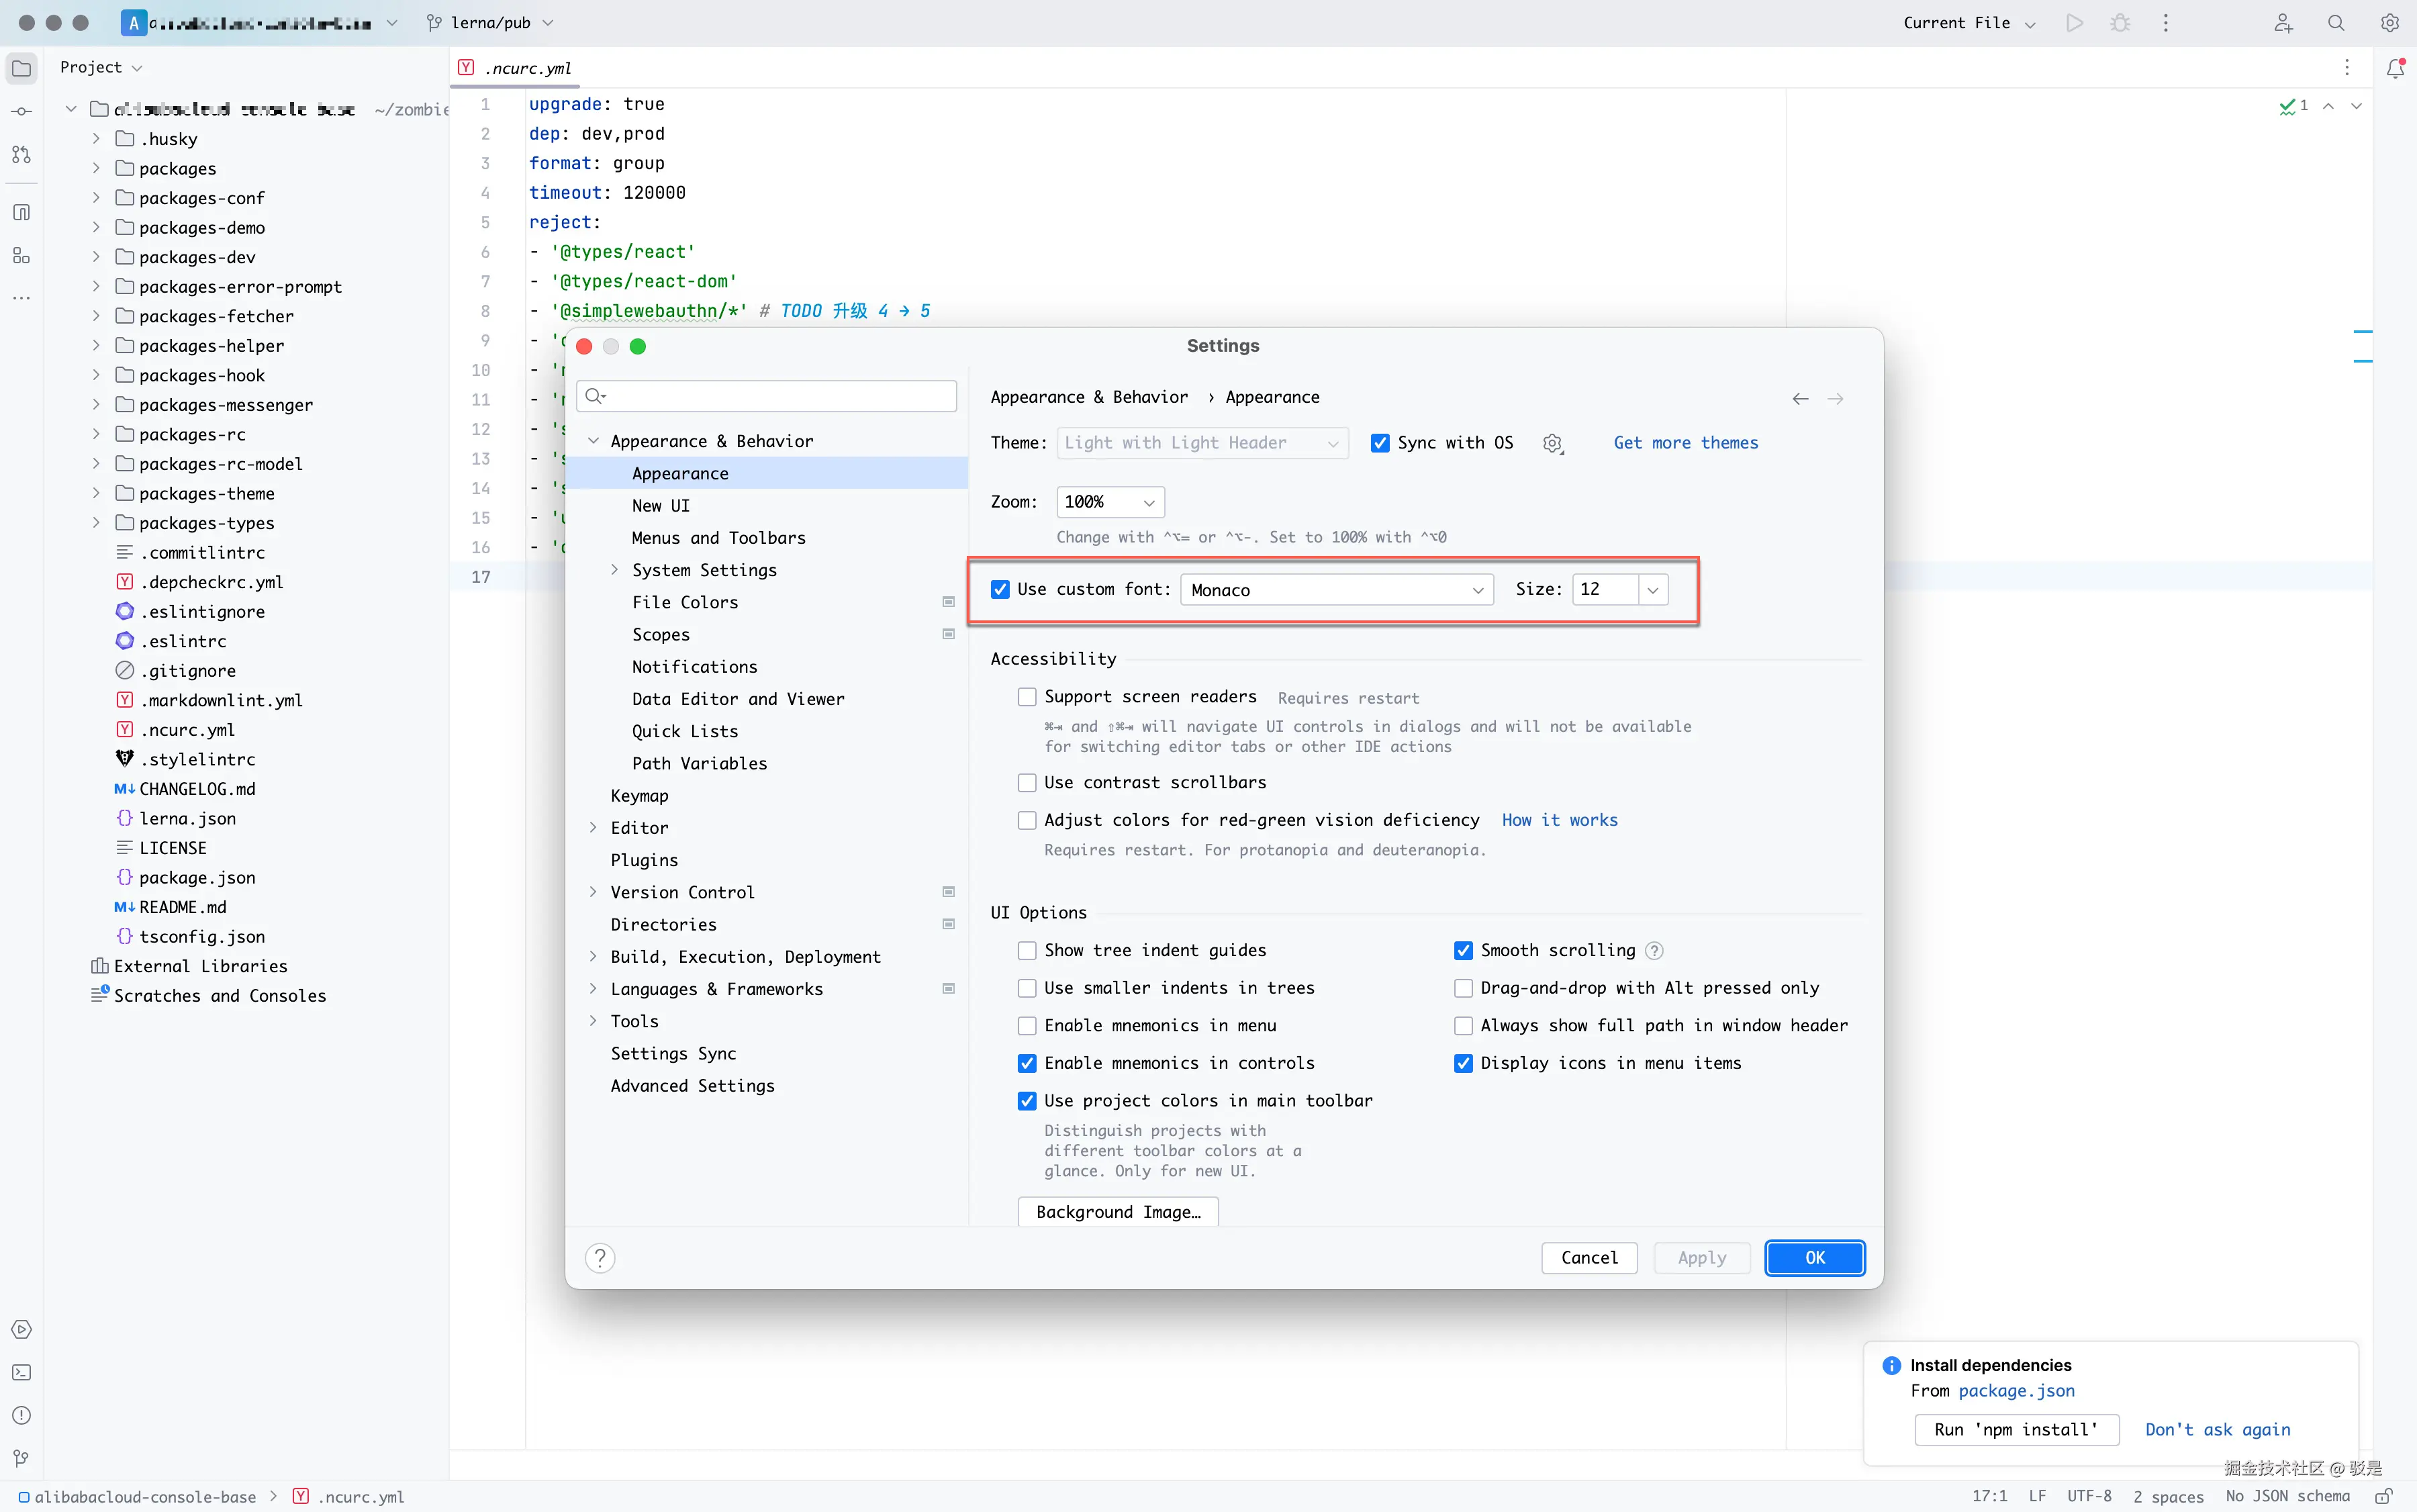The image size is (2417, 1512).
Task: Open the Zoom 100% dropdown
Action: coord(1110,502)
